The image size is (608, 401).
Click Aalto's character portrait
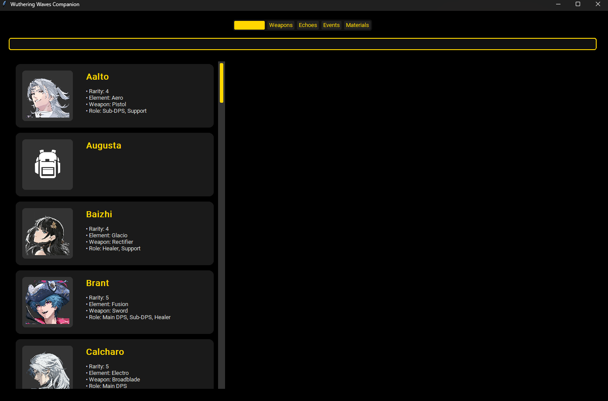tap(48, 96)
